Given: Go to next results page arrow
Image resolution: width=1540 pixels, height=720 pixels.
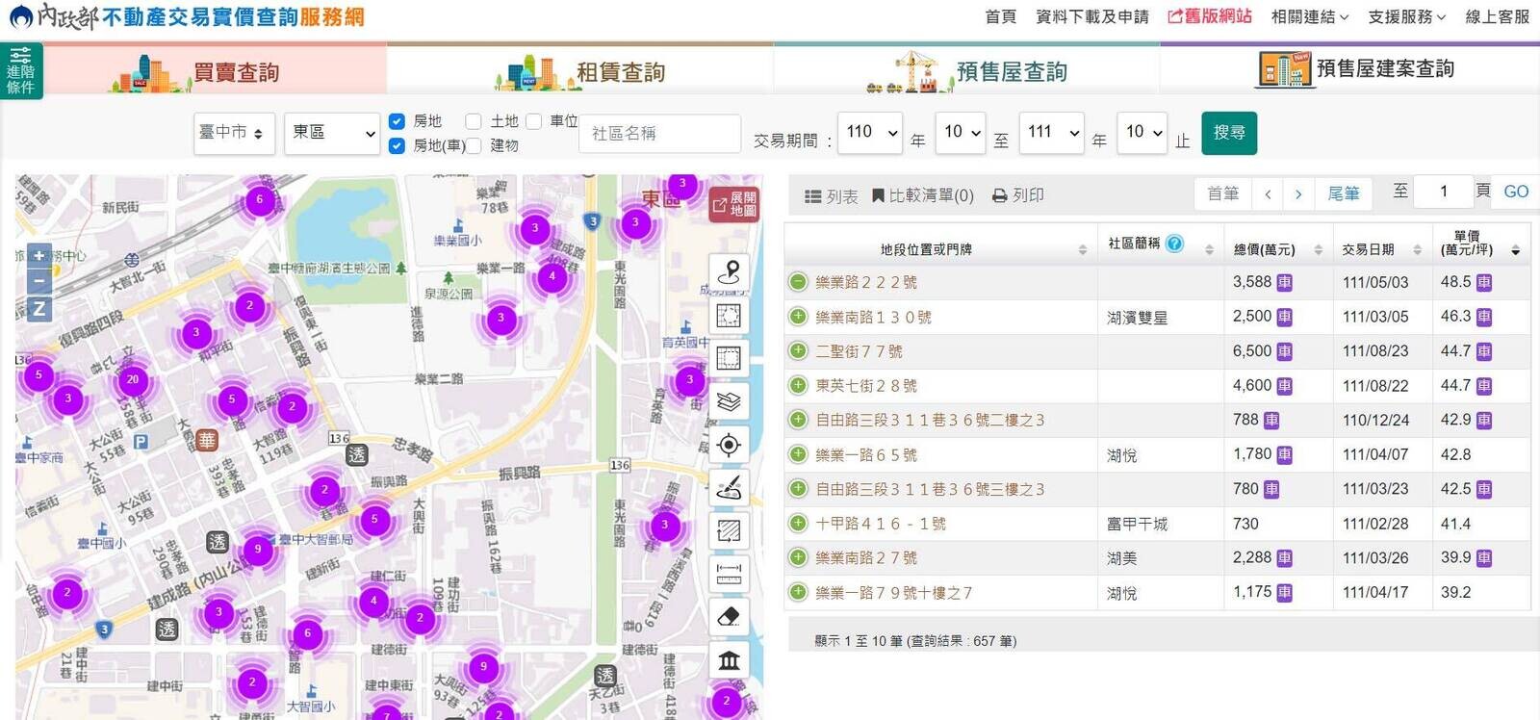Looking at the screenshot, I should tap(1298, 193).
